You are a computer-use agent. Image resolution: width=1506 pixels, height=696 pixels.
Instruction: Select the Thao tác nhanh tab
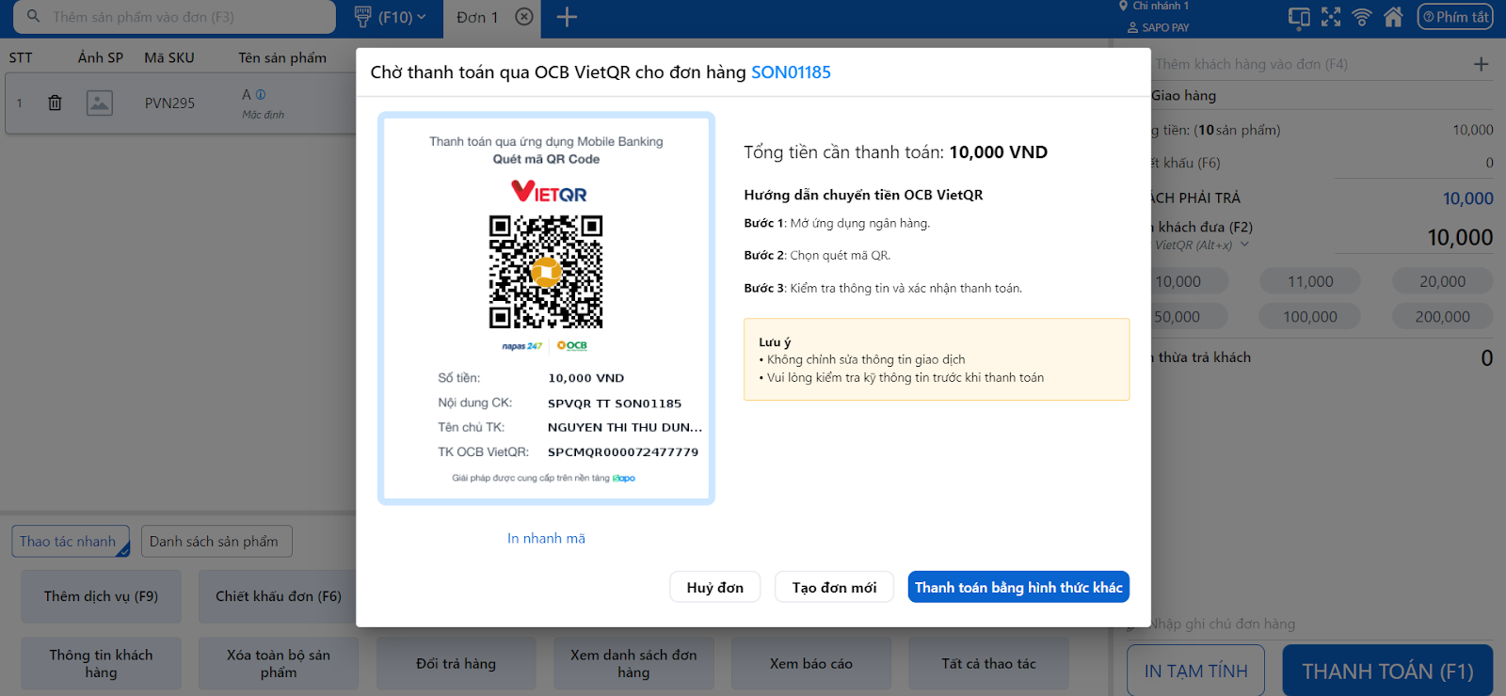[69, 542]
